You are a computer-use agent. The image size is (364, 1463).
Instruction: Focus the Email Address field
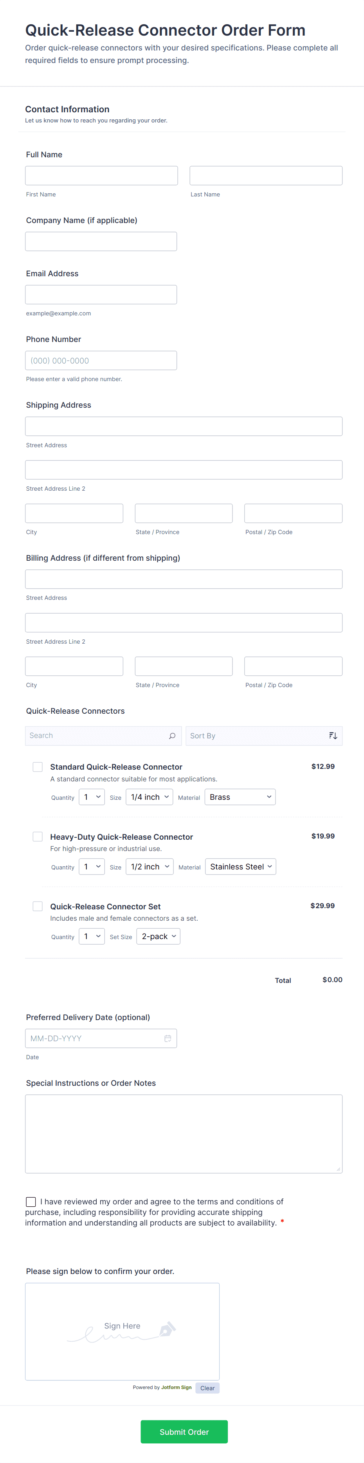tap(101, 295)
